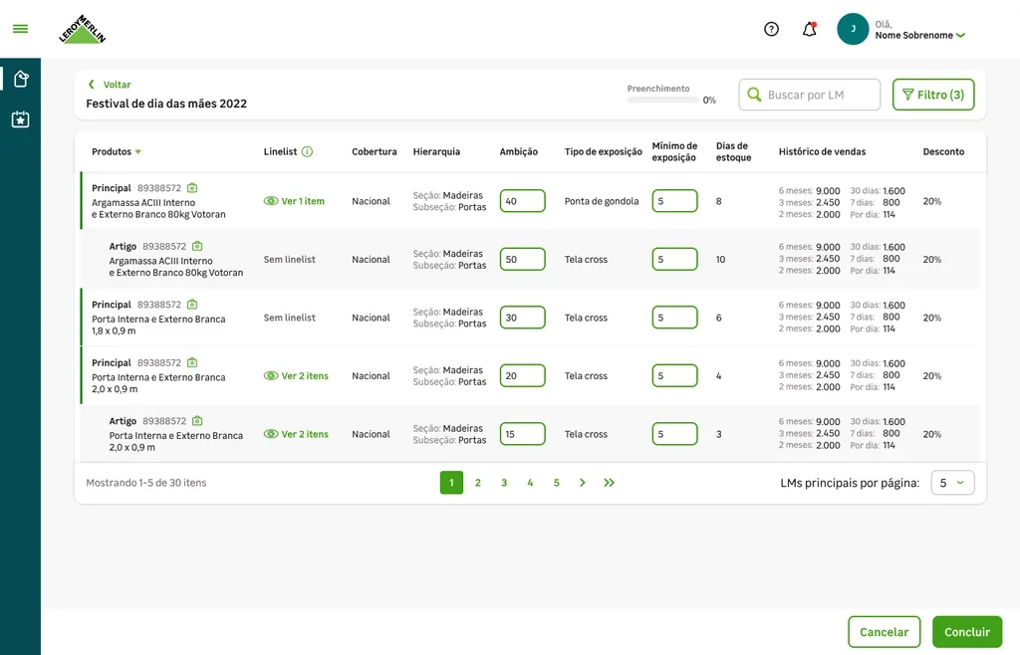Sort by the Produtos column arrow
Viewport: 1020px width, 655px height.
tap(137, 152)
